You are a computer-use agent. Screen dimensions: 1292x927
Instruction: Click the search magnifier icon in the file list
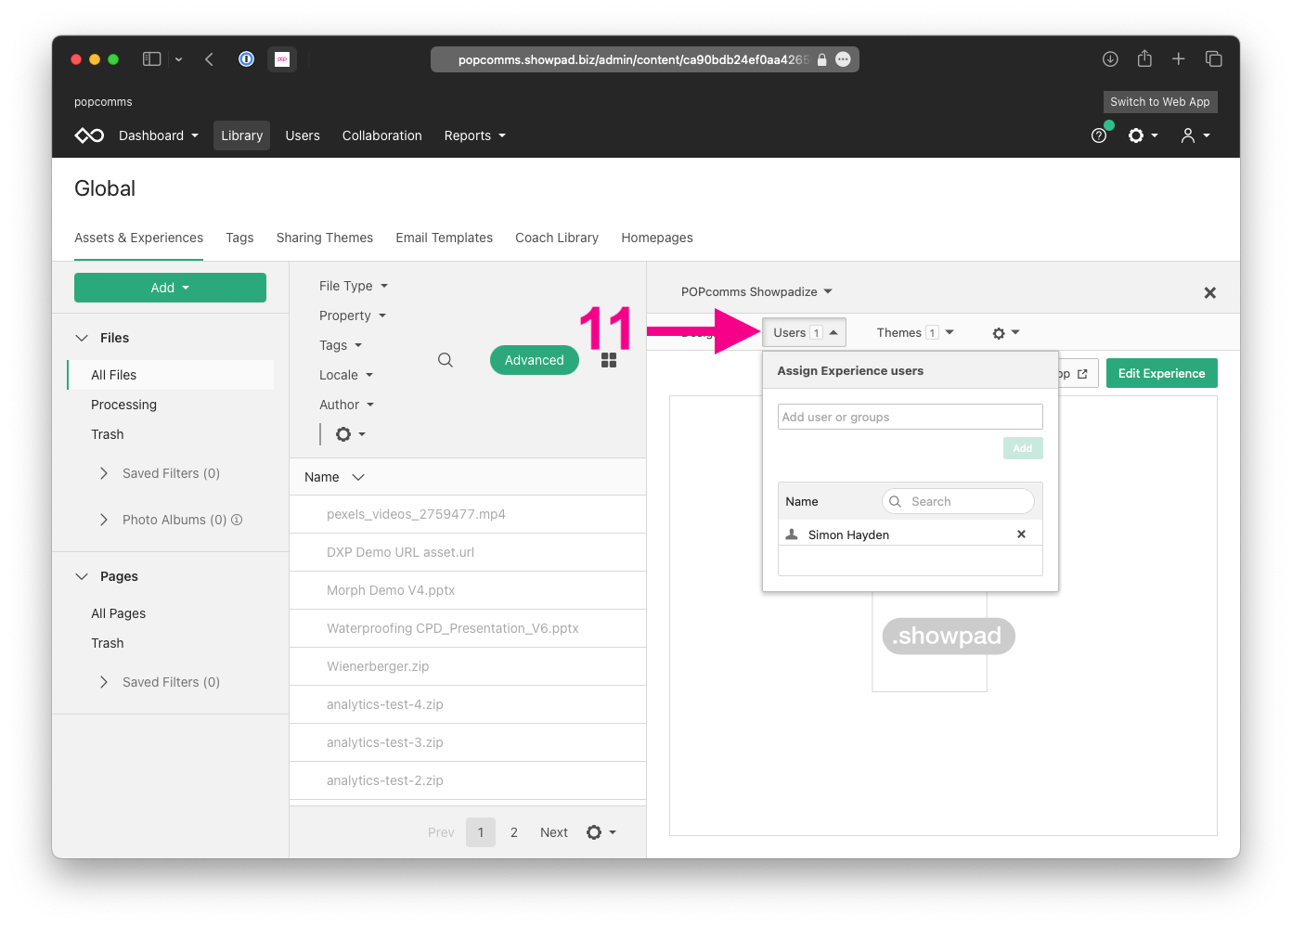[445, 359]
